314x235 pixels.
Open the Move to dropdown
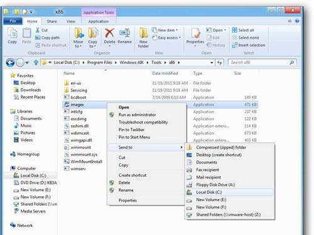[x=78, y=38]
